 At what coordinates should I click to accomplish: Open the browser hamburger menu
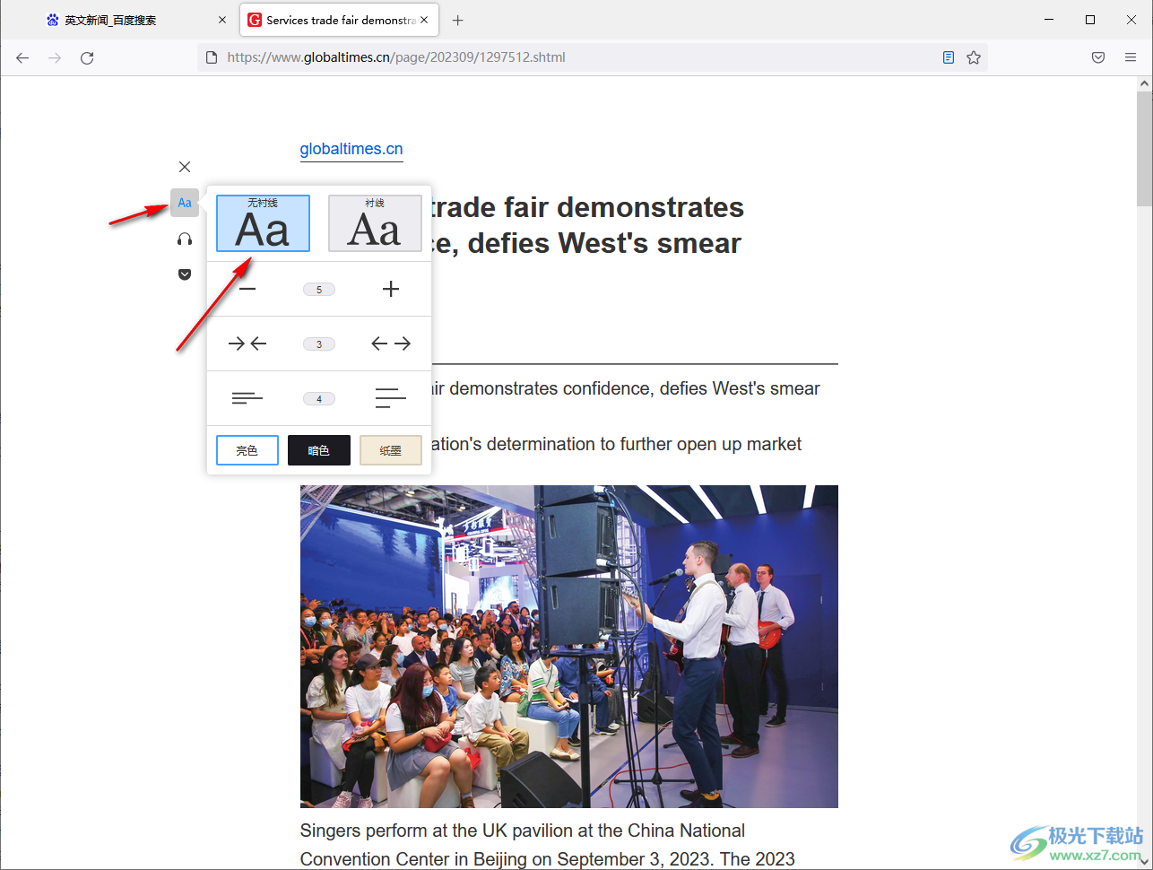point(1131,57)
